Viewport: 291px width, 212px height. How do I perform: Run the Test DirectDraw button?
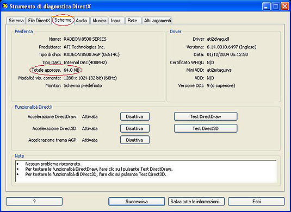click(x=206, y=116)
